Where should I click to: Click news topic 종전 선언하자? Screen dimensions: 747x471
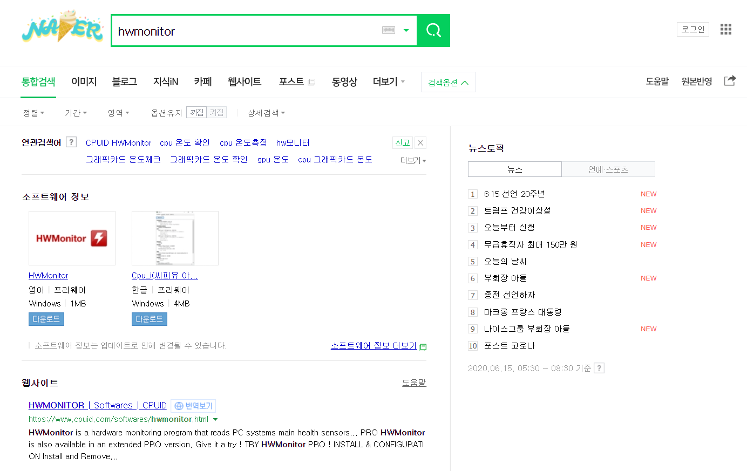coord(510,295)
